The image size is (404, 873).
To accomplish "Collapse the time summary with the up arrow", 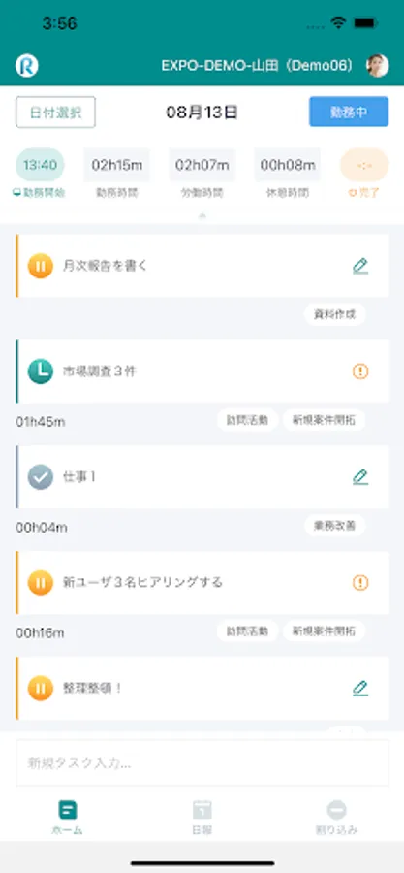I will (x=202, y=215).
